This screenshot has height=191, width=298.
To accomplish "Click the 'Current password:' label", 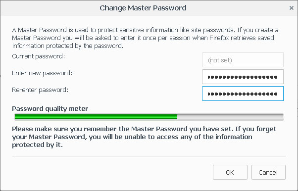I will pyautogui.click(x=39, y=56).
